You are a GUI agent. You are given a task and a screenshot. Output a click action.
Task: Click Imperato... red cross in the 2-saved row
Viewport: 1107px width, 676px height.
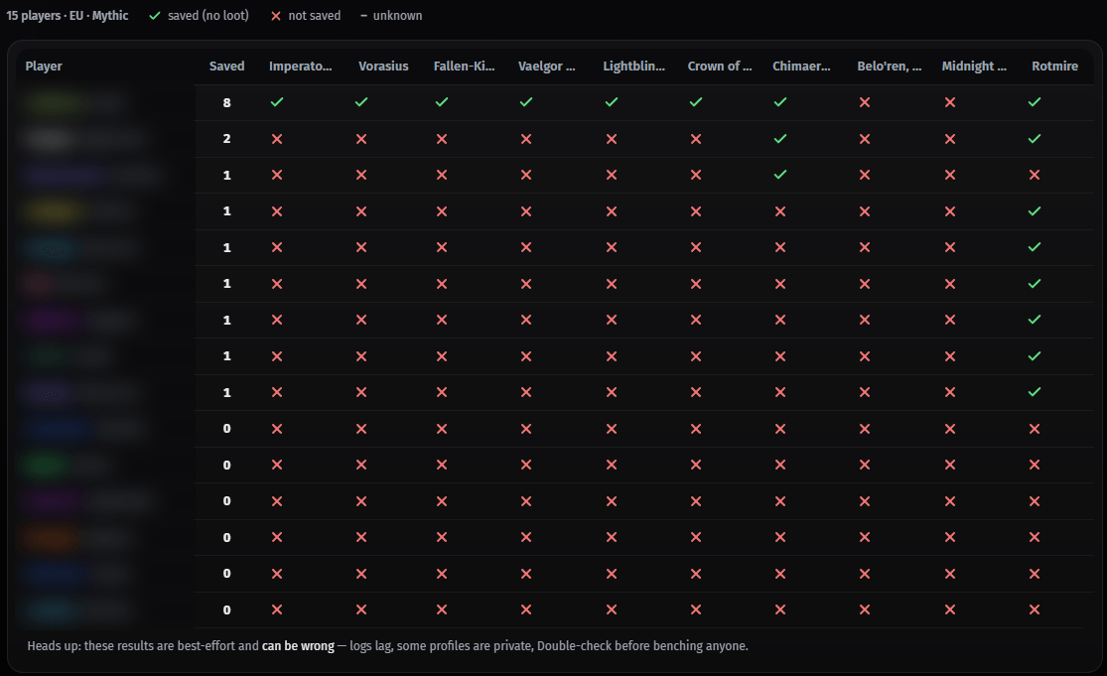point(277,139)
